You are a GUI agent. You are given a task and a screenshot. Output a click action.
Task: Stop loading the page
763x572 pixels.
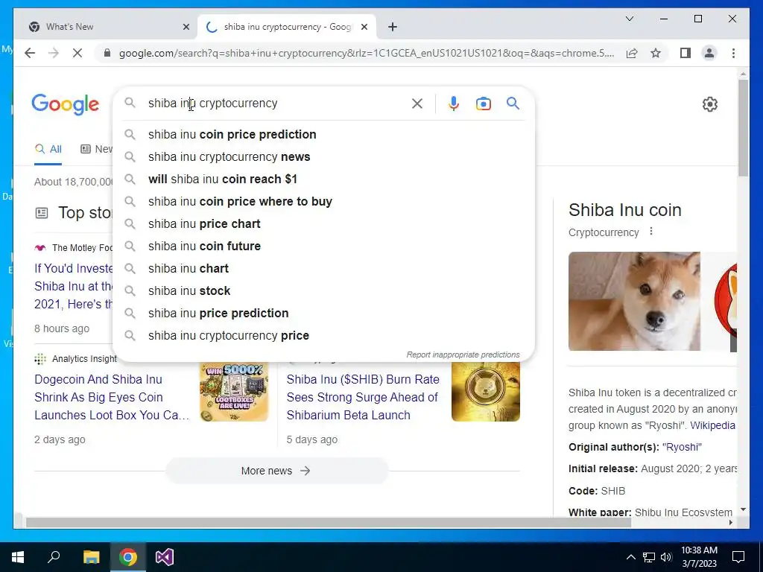tap(77, 53)
